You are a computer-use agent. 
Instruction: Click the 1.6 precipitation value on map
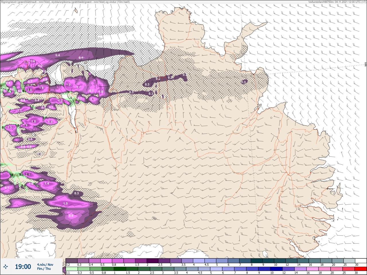pyautogui.click(x=101, y=92)
